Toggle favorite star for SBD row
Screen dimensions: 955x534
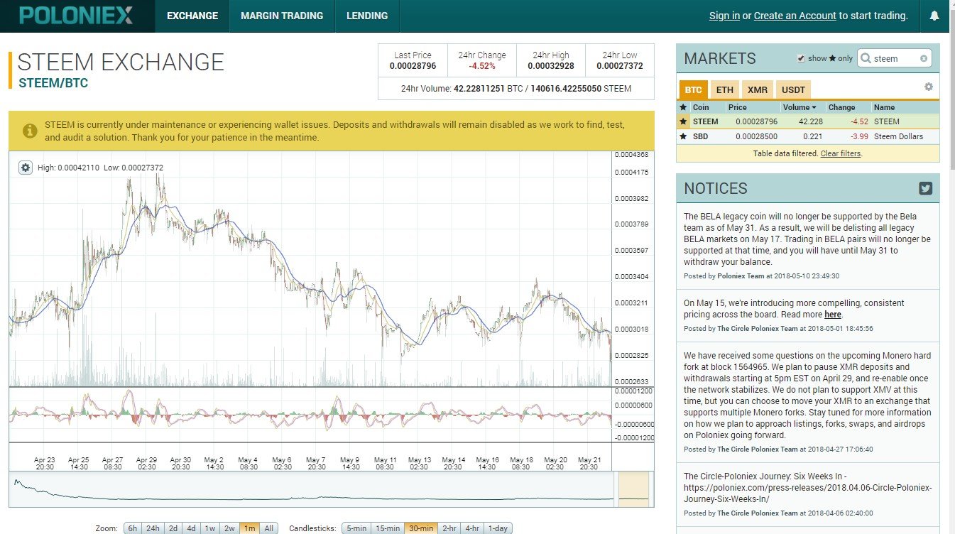point(684,136)
